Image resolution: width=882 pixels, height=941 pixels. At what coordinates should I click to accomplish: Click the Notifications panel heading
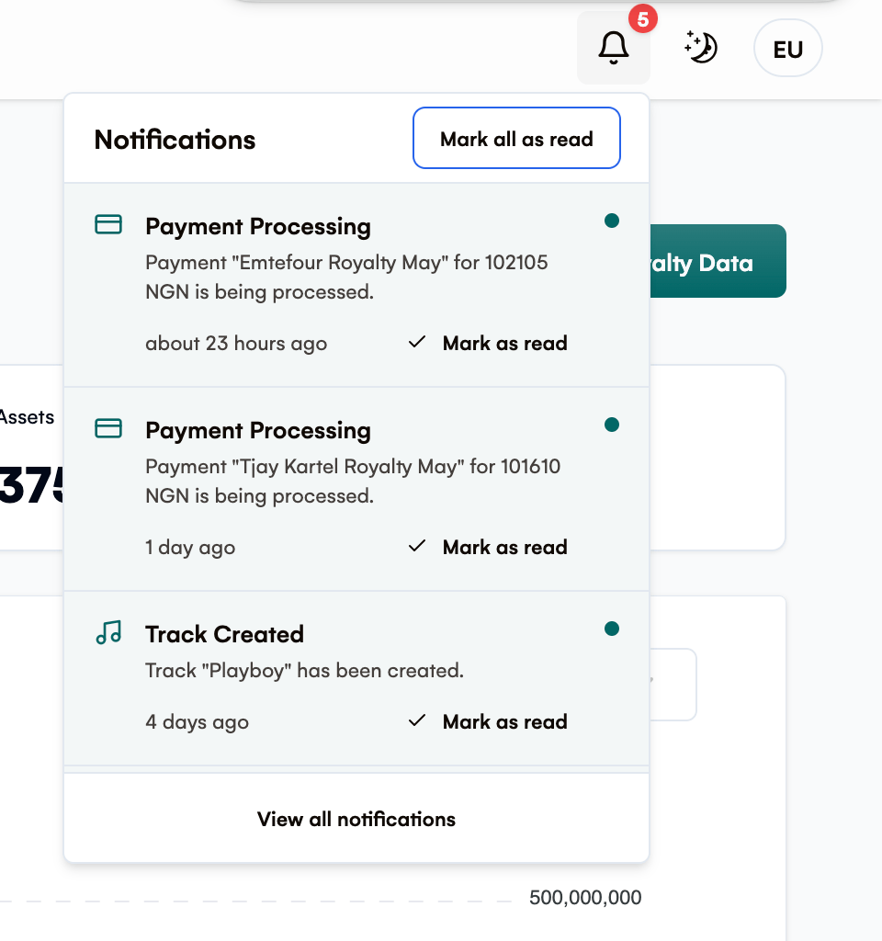(x=175, y=140)
